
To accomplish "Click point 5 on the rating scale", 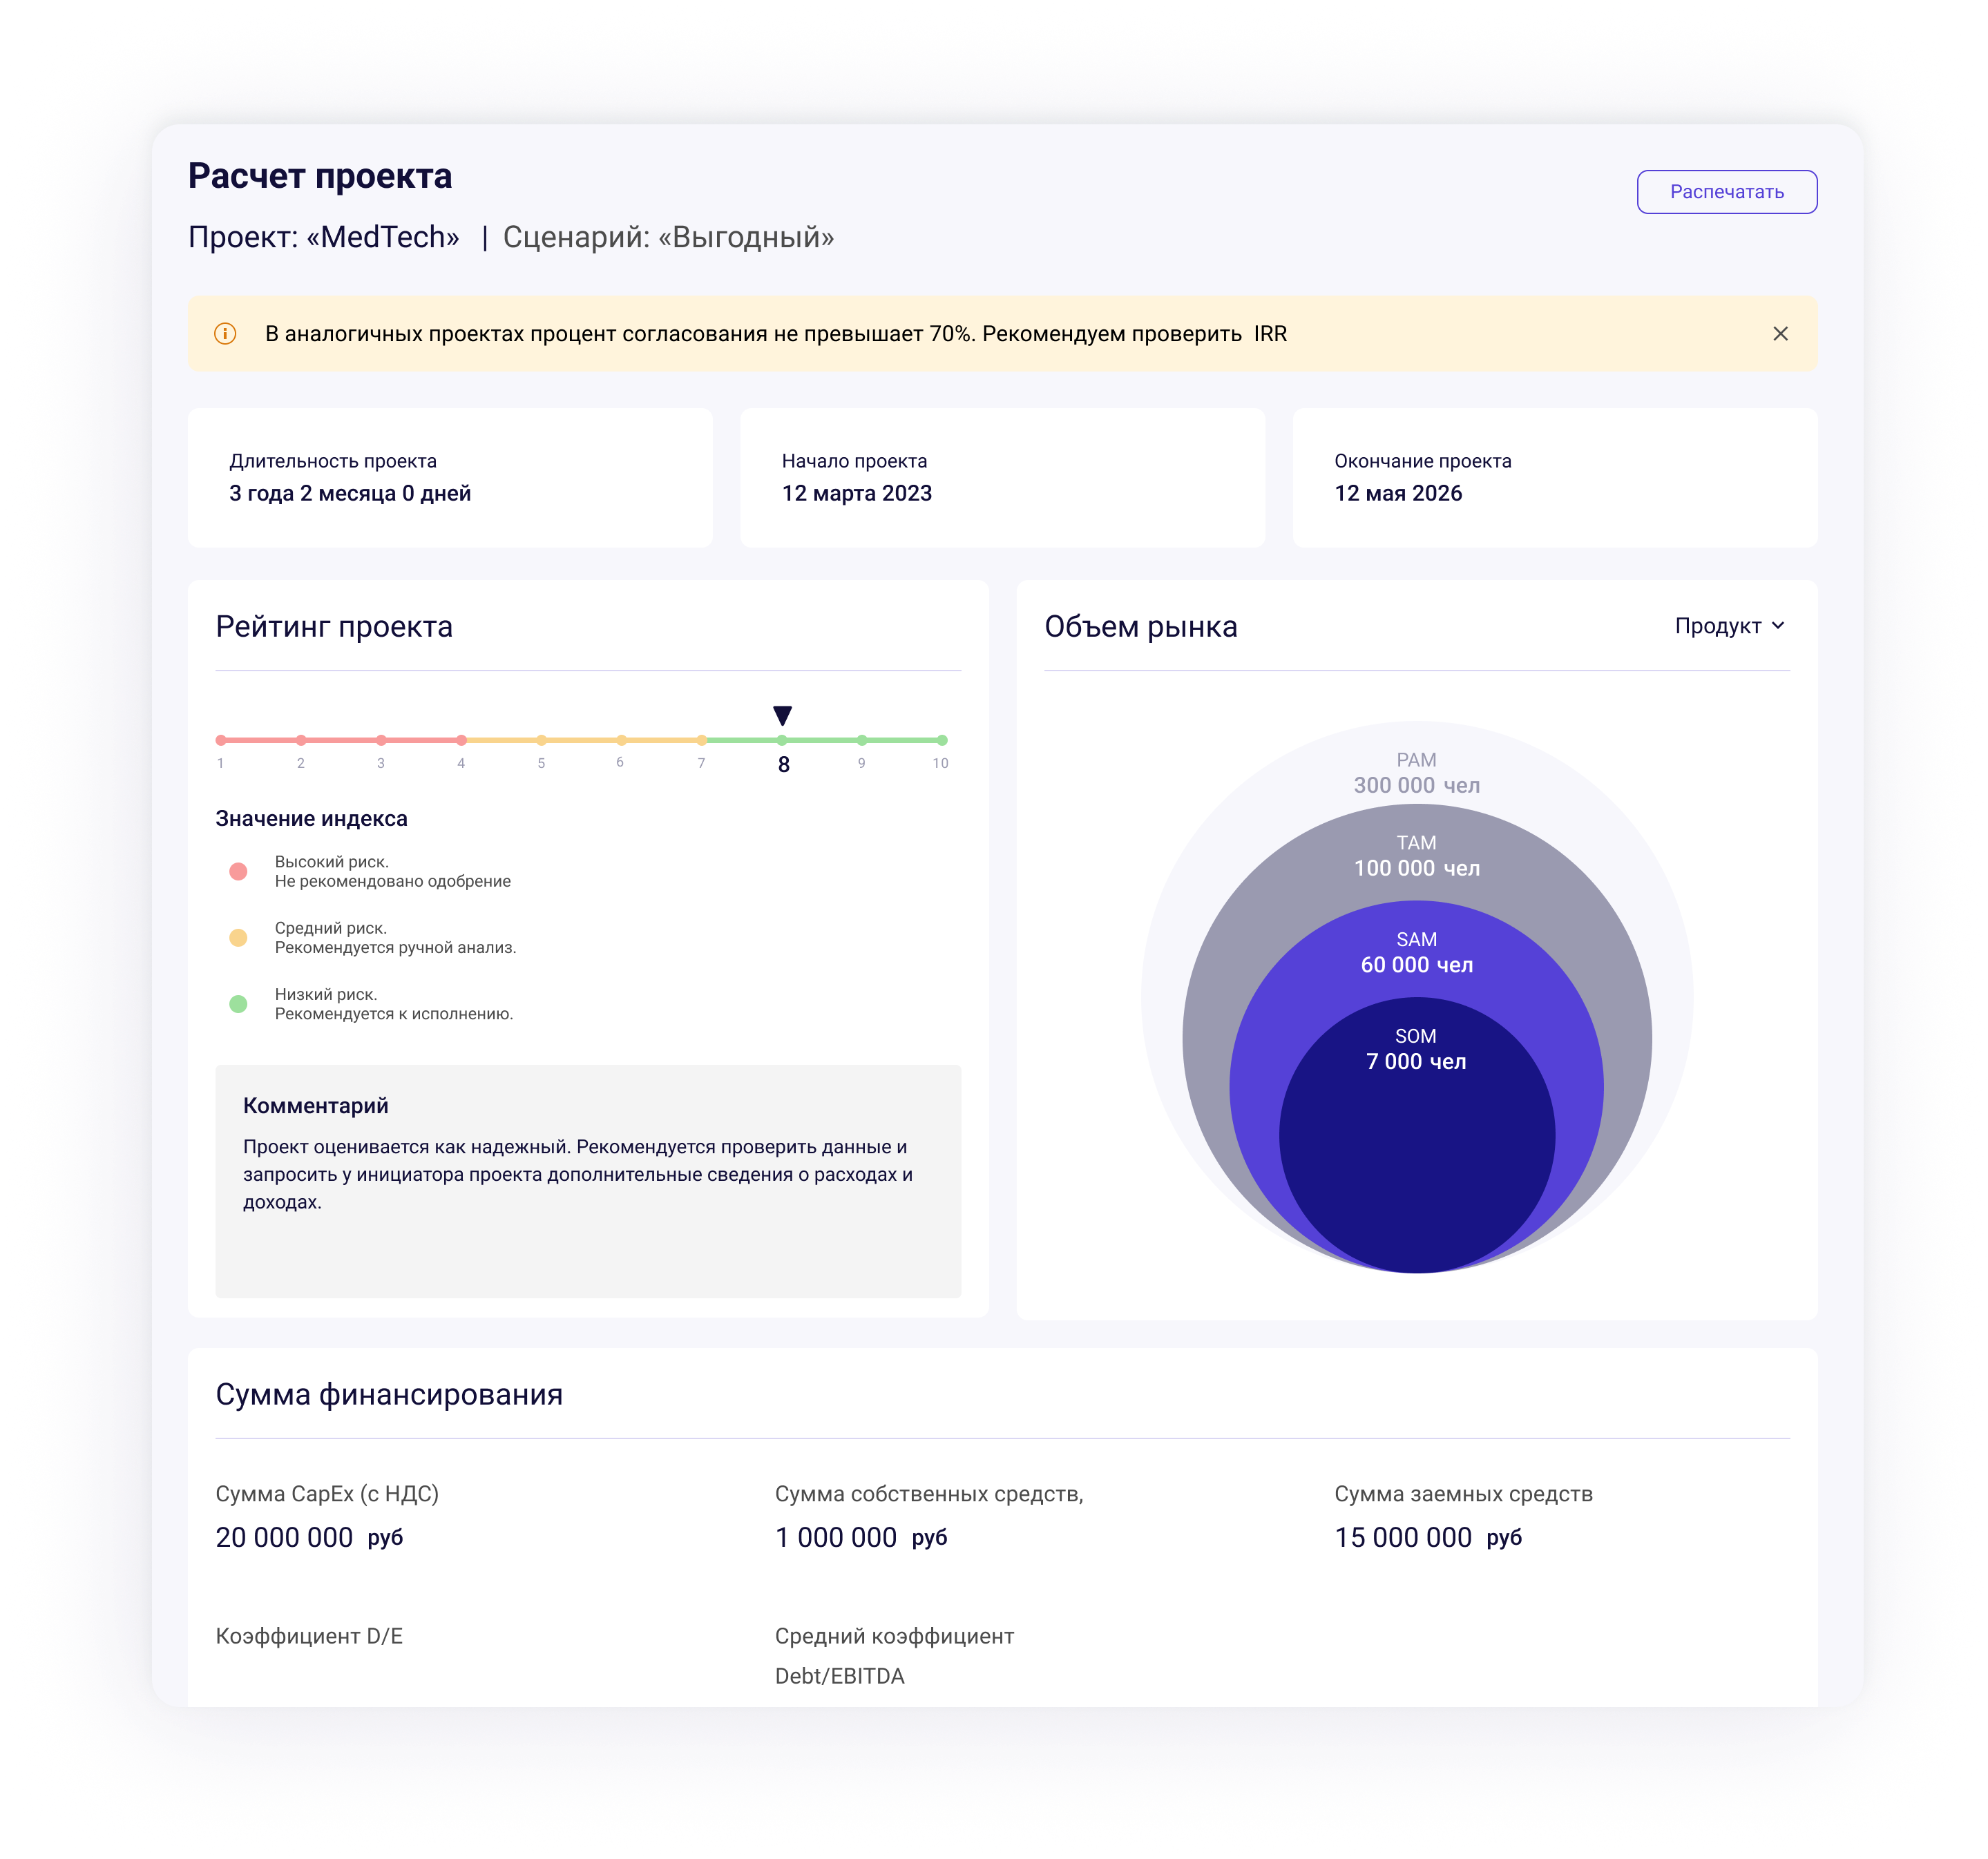I will click(x=541, y=740).
